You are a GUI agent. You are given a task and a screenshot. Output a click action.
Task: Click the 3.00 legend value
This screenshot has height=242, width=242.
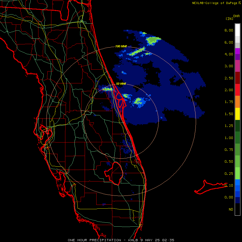click(x=229, y=66)
